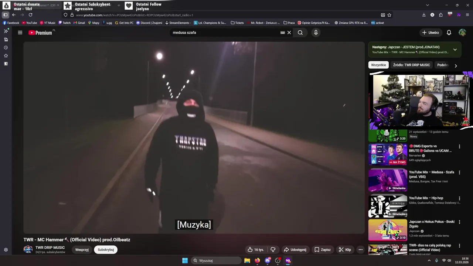Image resolution: width=473 pixels, height=266 pixels.
Task: Open history clock icon in left sidebar
Action: click(x=6, y=48)
